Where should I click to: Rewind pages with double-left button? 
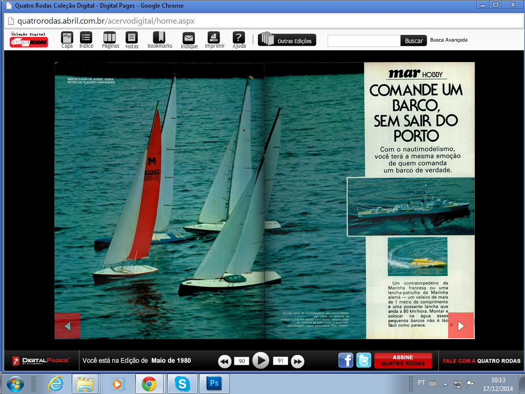[225, 361]
